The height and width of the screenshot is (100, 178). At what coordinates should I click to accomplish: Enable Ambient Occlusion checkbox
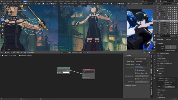click(159, 53)
